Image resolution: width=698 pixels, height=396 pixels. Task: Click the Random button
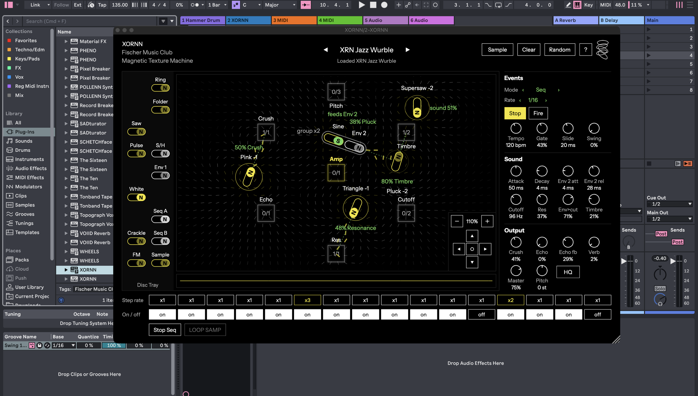[560, 50]
